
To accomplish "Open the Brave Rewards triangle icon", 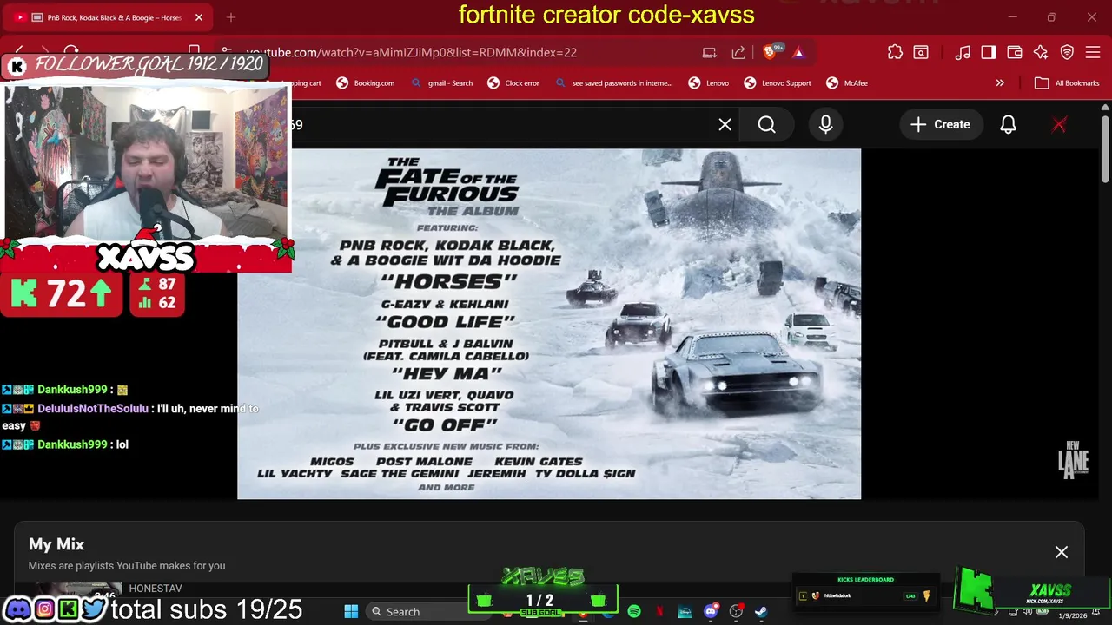I will tap(798, 52).
